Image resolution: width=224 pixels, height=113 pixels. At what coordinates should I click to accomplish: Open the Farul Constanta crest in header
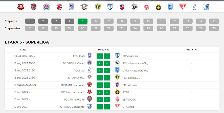pyautogui.click(x=206, y=7)
